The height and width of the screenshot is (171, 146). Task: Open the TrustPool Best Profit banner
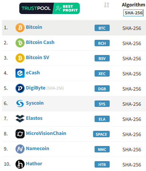coord(50,8)
